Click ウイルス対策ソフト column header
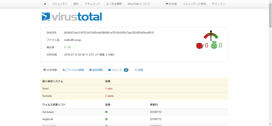 54,105
